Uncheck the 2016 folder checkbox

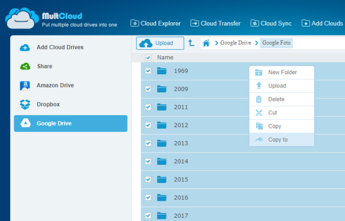click(x=148, y=198)
